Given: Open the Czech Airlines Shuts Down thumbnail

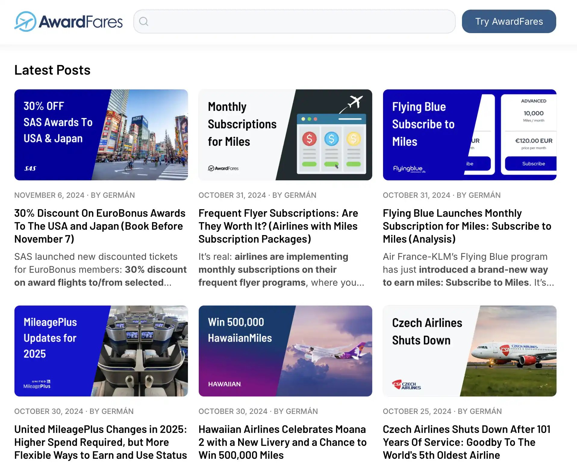Looking at the screenshot, I should 470,351.
